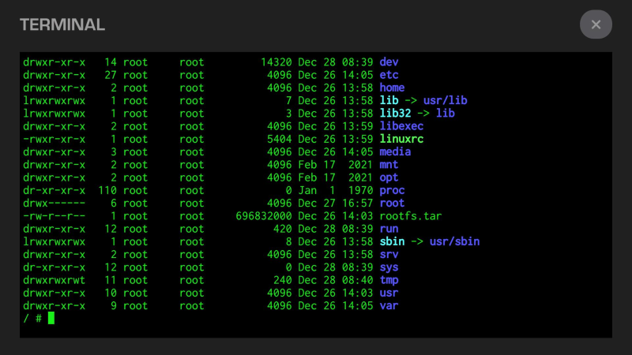Click the permissions '-rw-r--r--' on the rootfs.tar row

54,216
